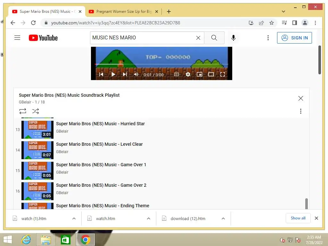This screenshot has width=328, height=246.
Task: Go back in browser history
Action: coord(13,23)
